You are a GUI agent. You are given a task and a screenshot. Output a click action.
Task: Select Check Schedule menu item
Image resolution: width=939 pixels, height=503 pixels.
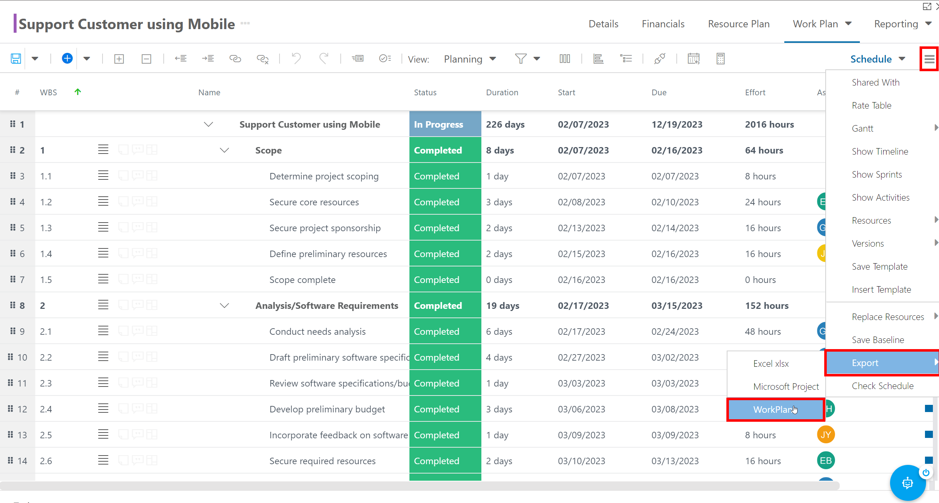pos(882,385)
